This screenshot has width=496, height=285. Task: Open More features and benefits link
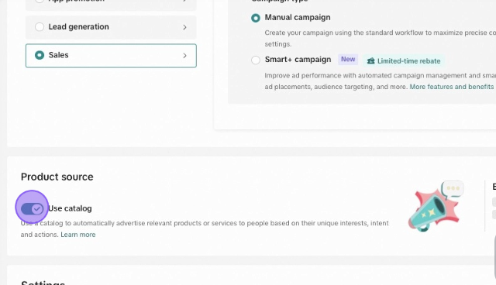452,87
